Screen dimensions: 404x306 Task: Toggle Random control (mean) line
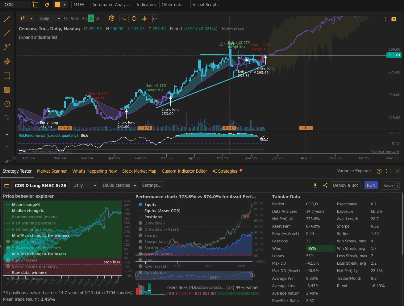tap(31, 217)
